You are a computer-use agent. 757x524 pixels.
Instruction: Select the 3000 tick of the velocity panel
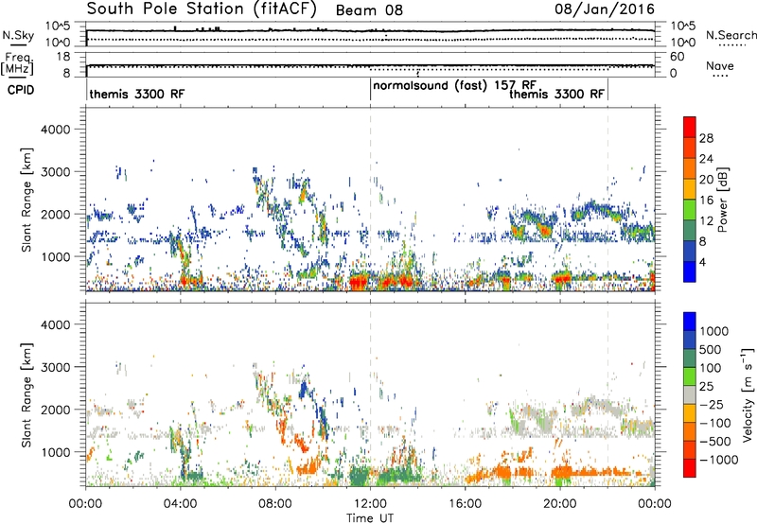click(55, 367)
